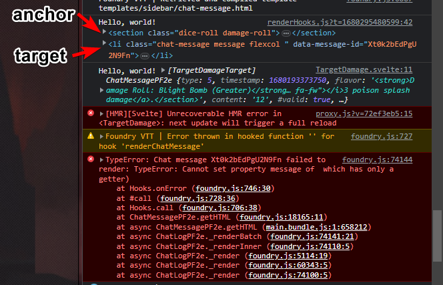
Task: Open stack trace link foundry.js:5114:19
Action: [288, 256]
